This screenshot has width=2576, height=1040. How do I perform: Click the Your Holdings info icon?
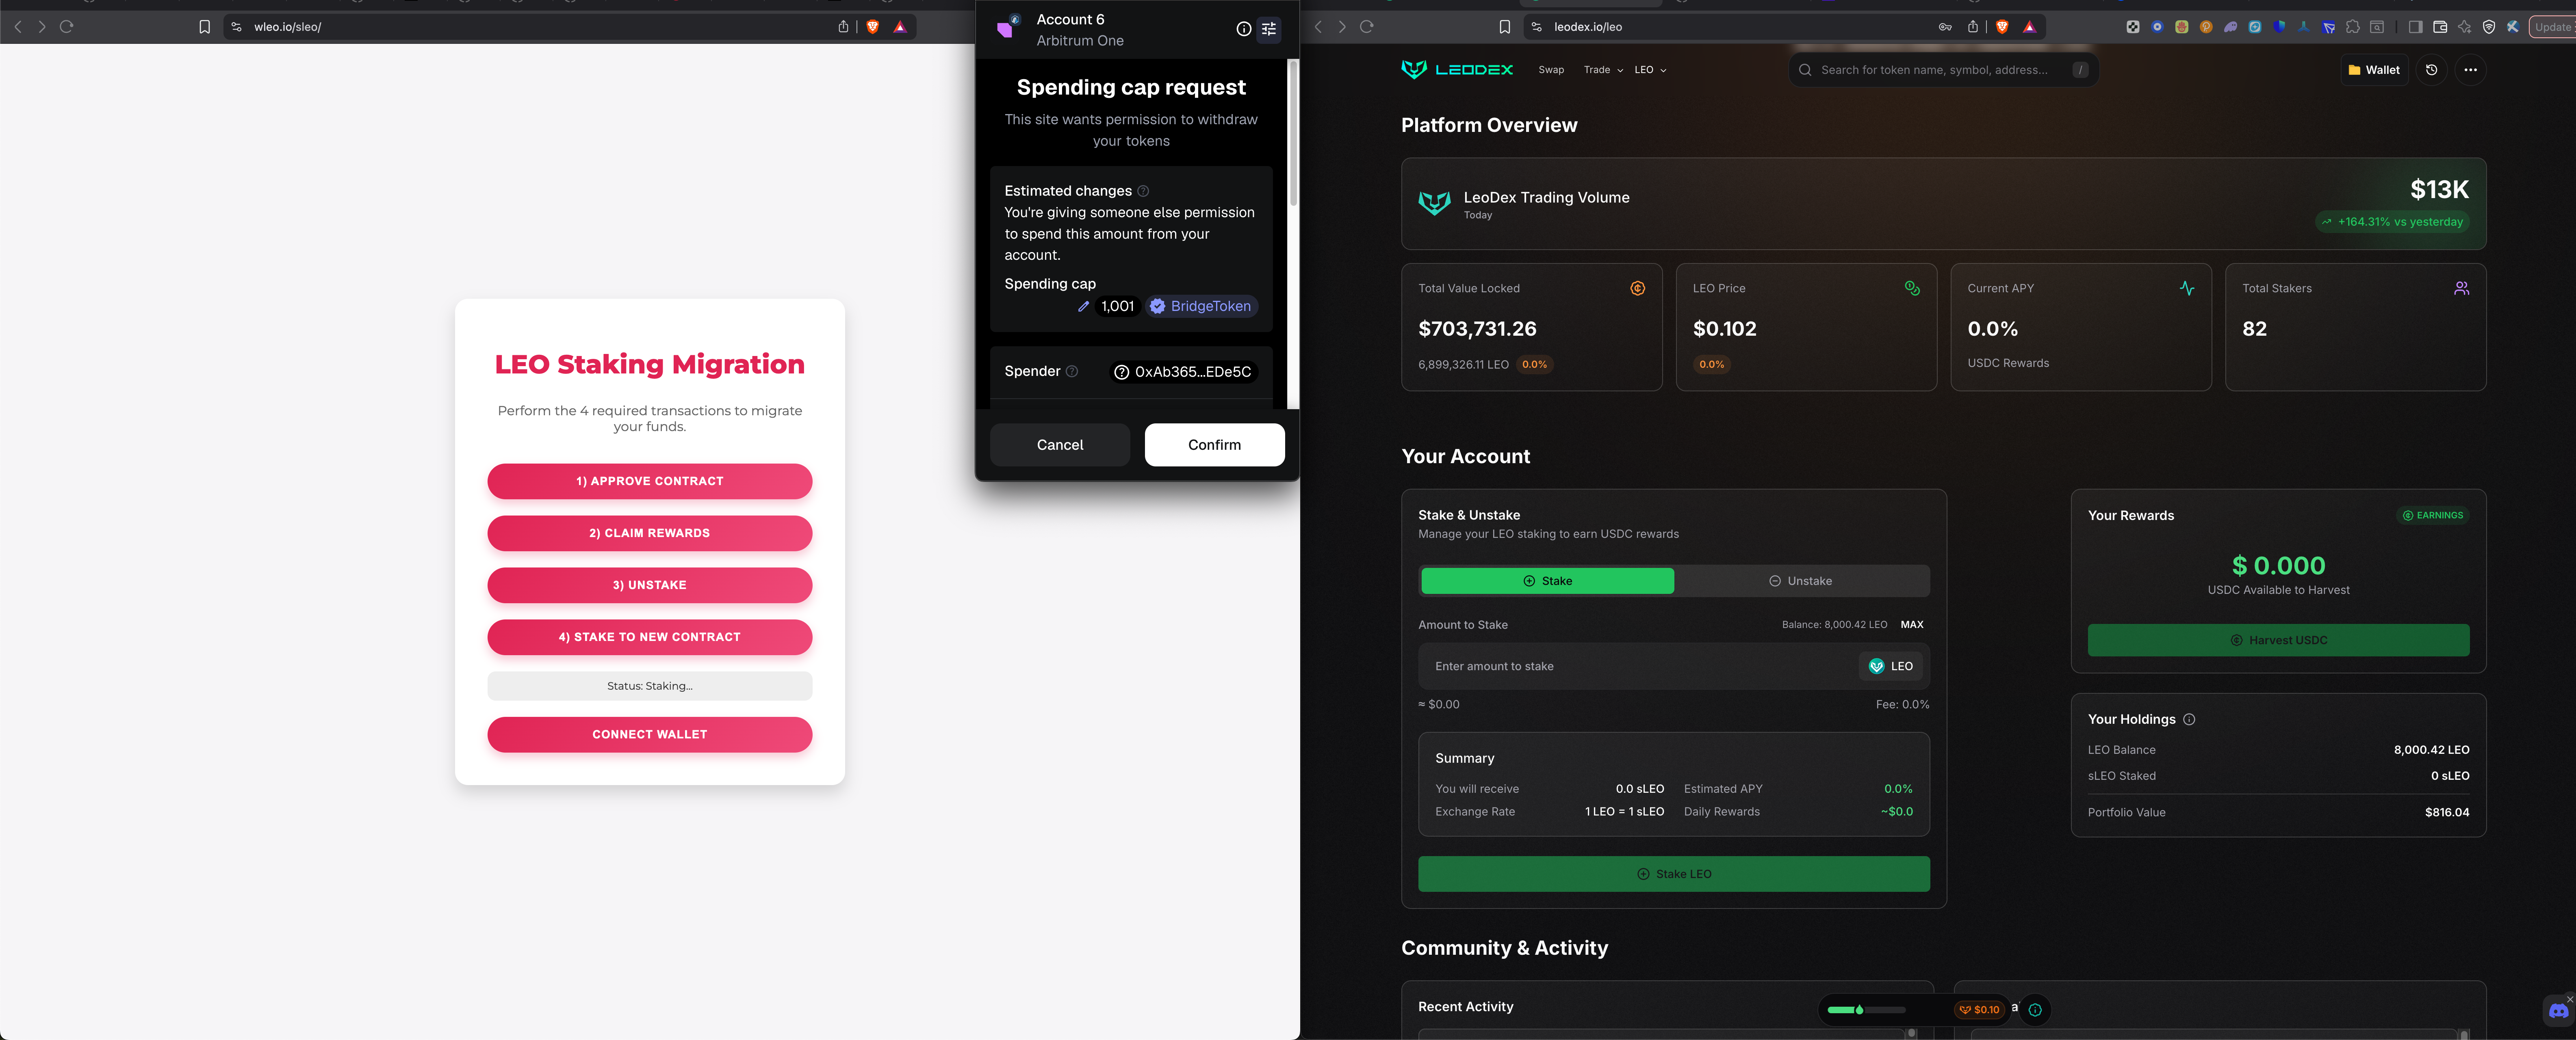click(x=2189, y=719)
